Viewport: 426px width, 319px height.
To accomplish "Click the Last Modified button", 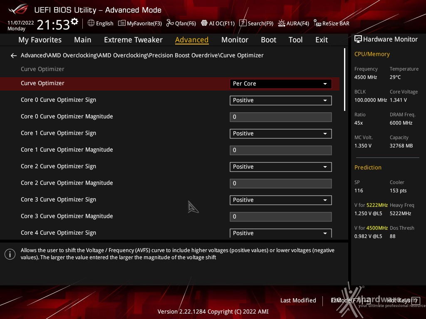I will pyautogui.click(x=298, y=301).
